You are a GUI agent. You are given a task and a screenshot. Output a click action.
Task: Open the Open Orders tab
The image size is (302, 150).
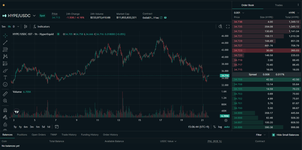click(39, 135)
